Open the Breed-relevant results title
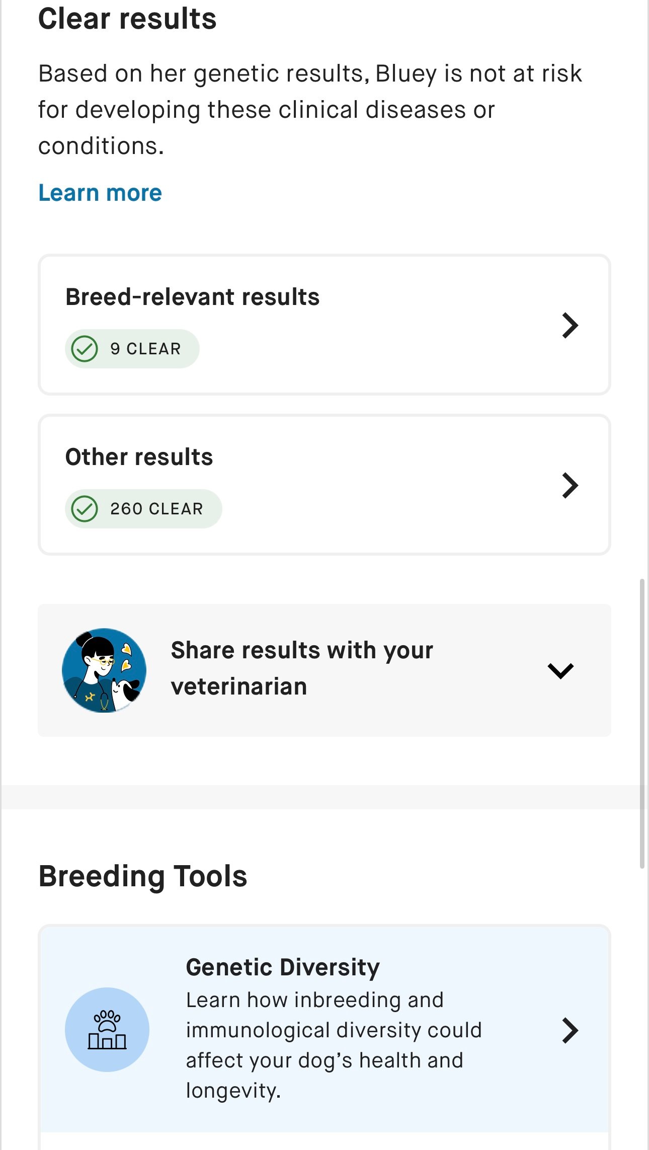 pos(192,297)
